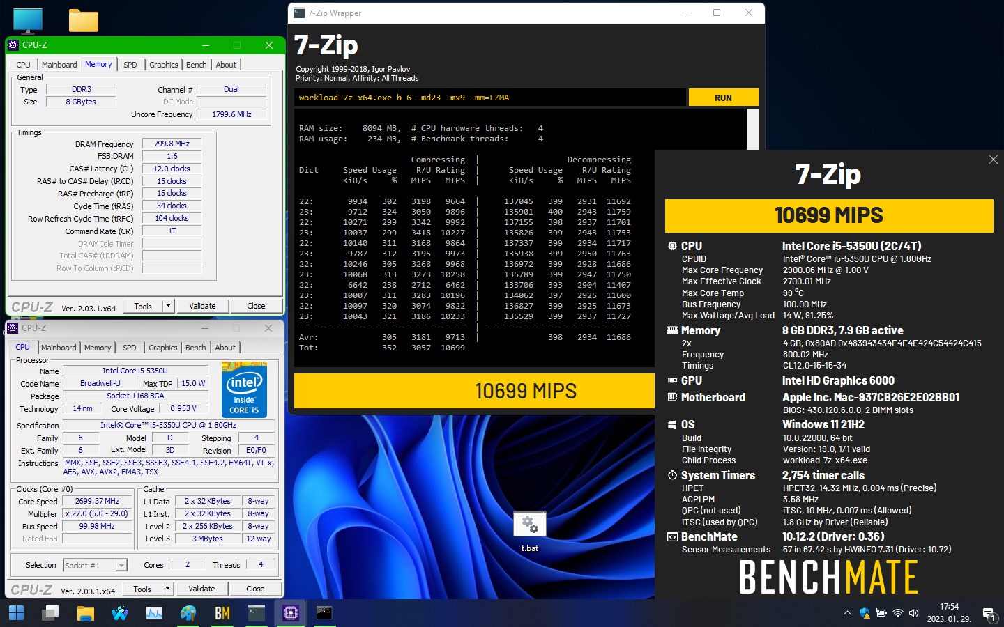The image size is (1004, 627).
Task: Open the volume control tray icon
Action: pyautogui.click(x=914, y=613)
